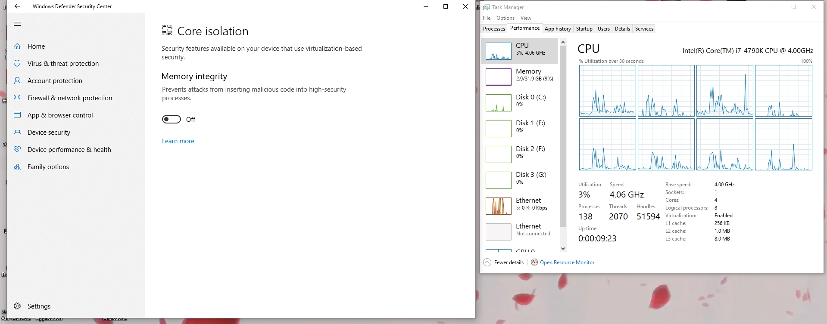
Task: Click scroll up arrow in performance list
Action: [x=563, y=42]
